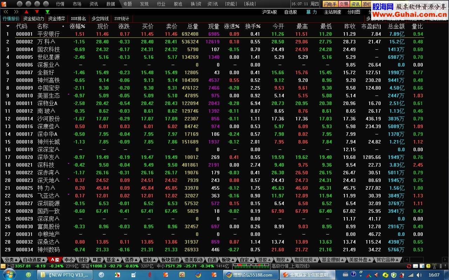The height and width of the screenshot is (280, 449).
Task: Launch Internet Explorer from the taskbar
Action: (x=29, y=275)
